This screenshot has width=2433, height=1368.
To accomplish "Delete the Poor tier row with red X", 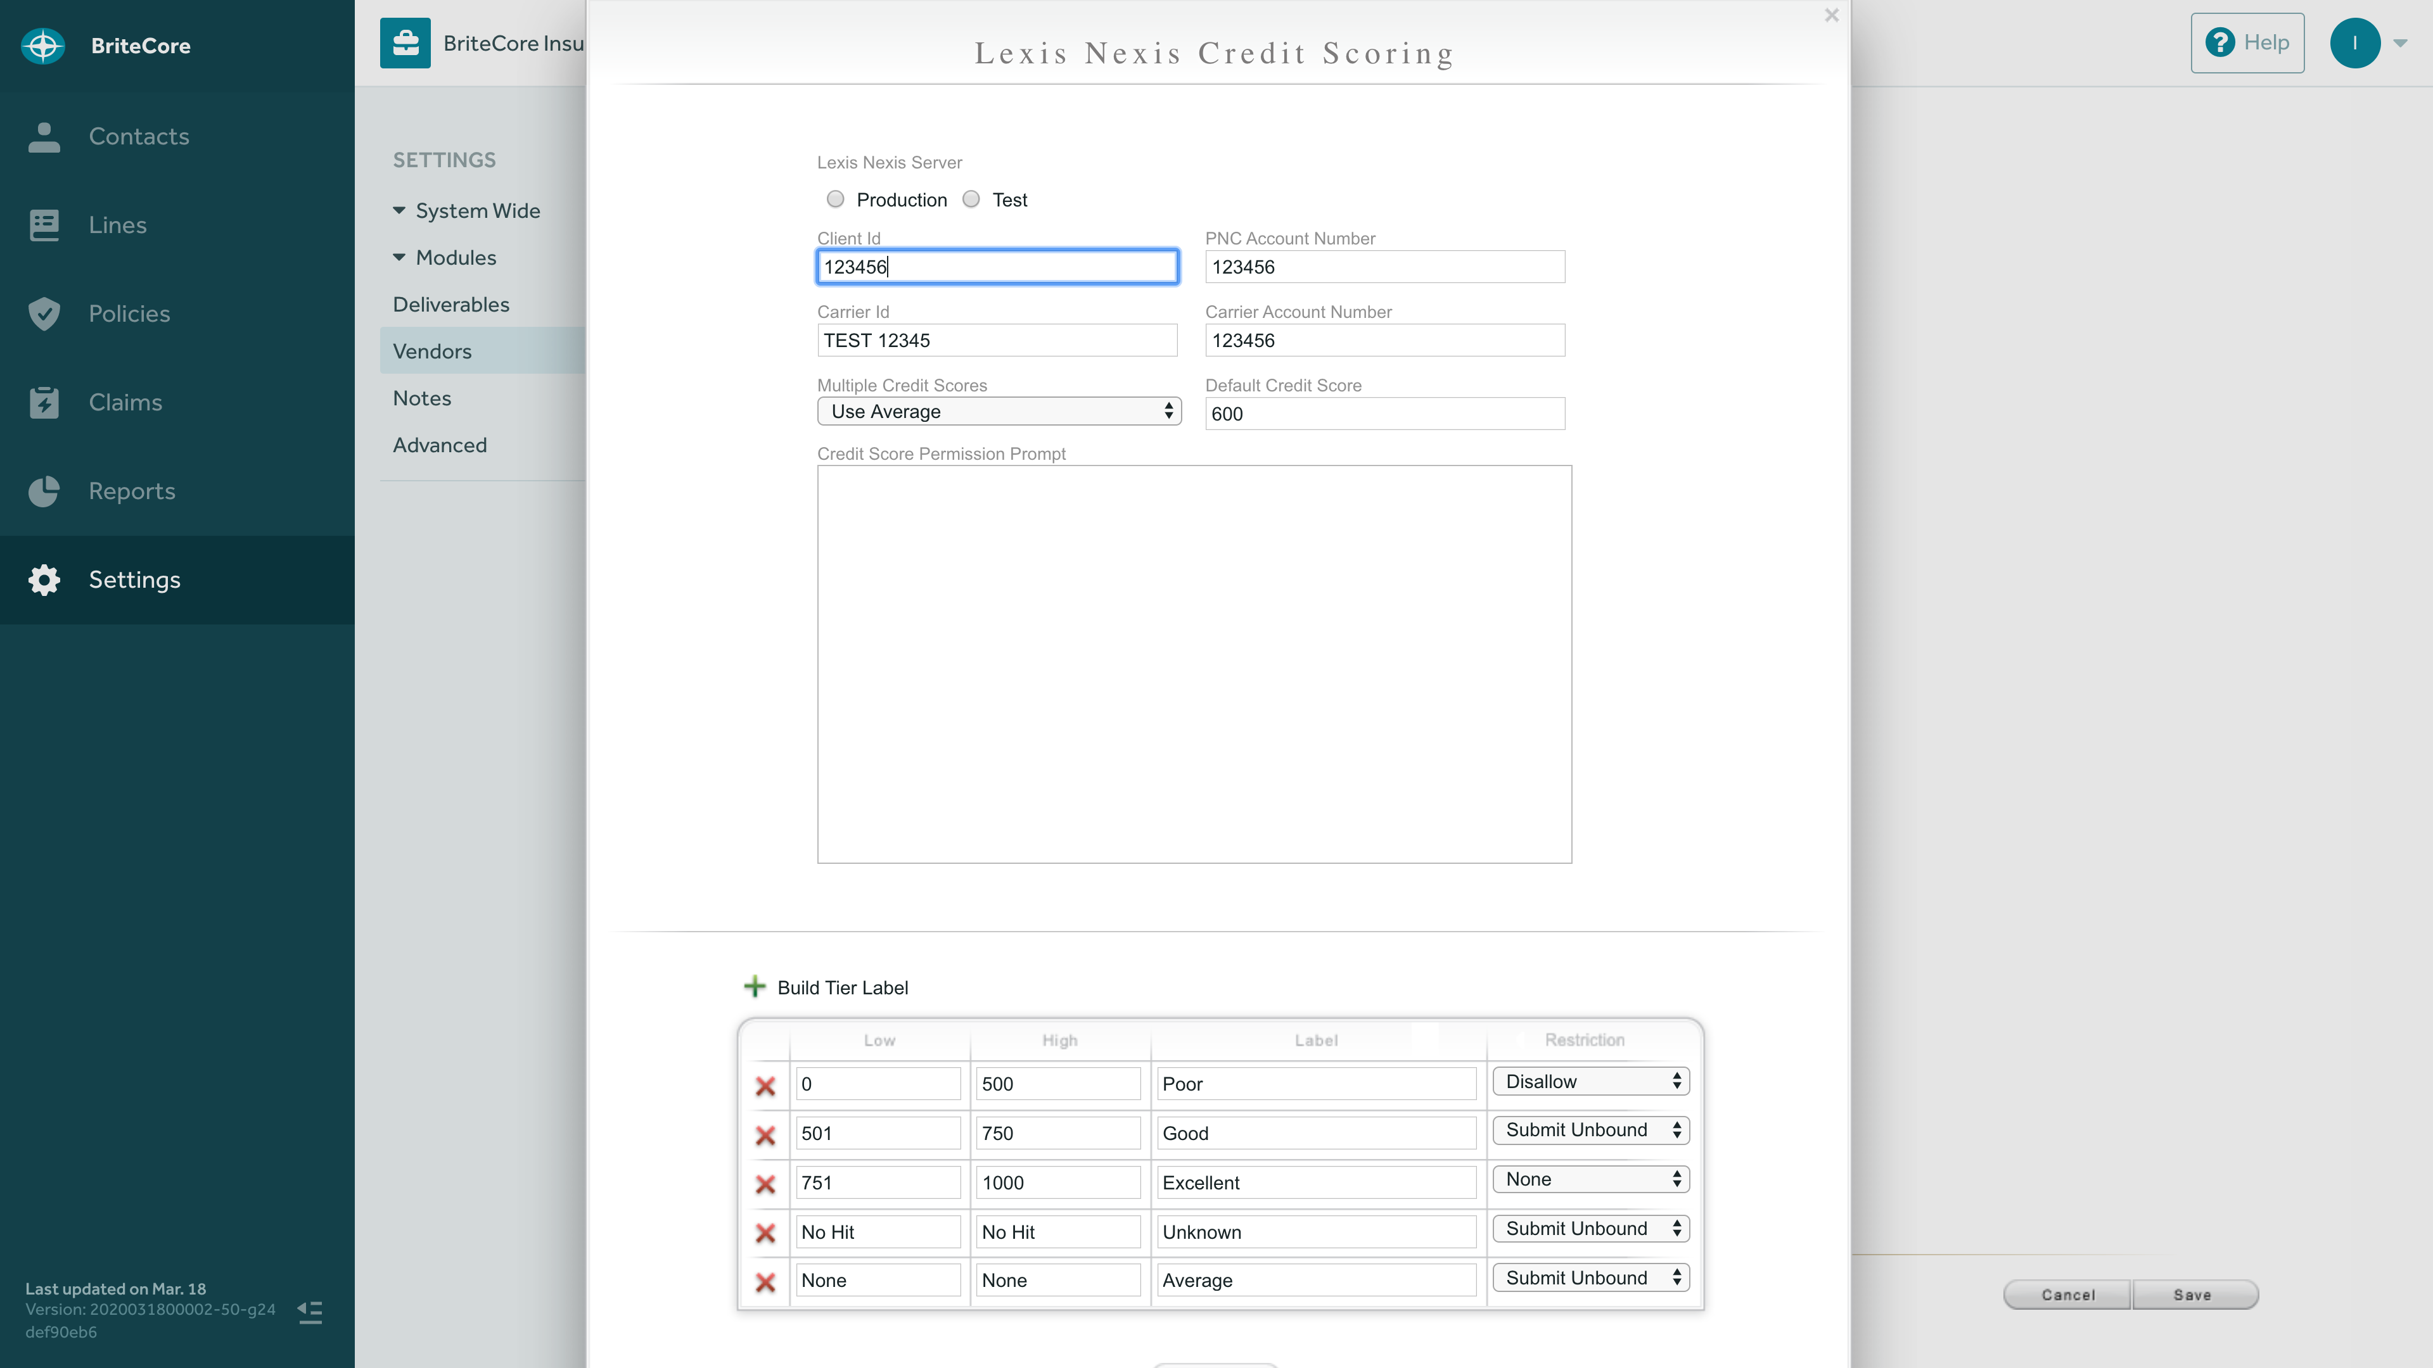I will 765,1086.
